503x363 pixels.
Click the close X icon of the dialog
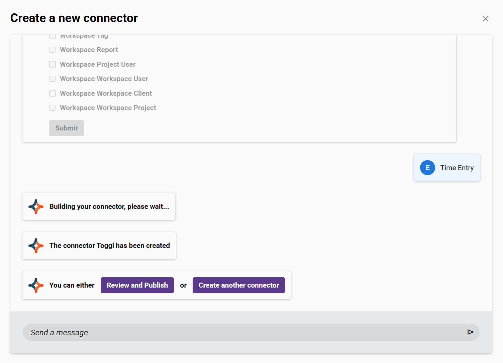486,19
